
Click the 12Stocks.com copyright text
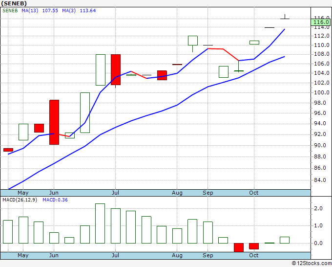(311, 264)
